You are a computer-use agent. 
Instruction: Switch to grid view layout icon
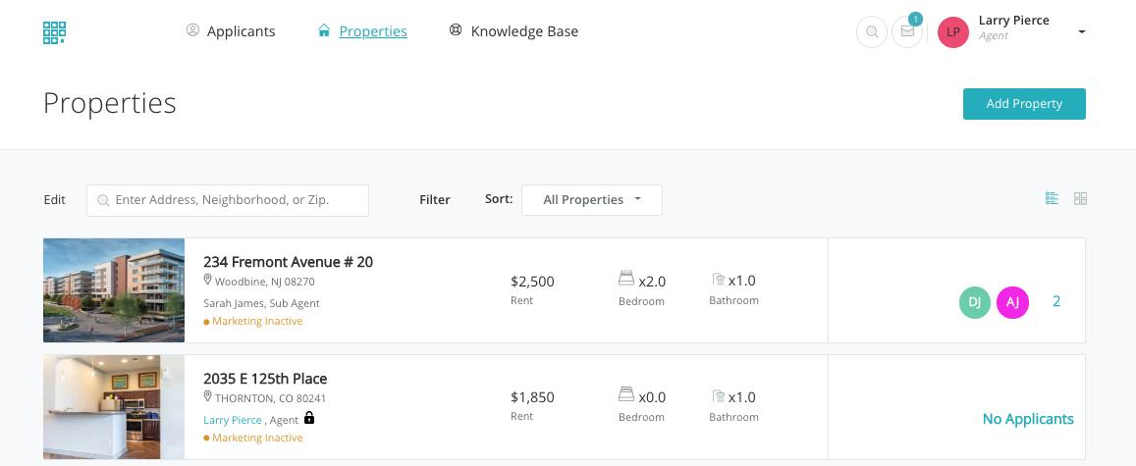[1080, 198]
